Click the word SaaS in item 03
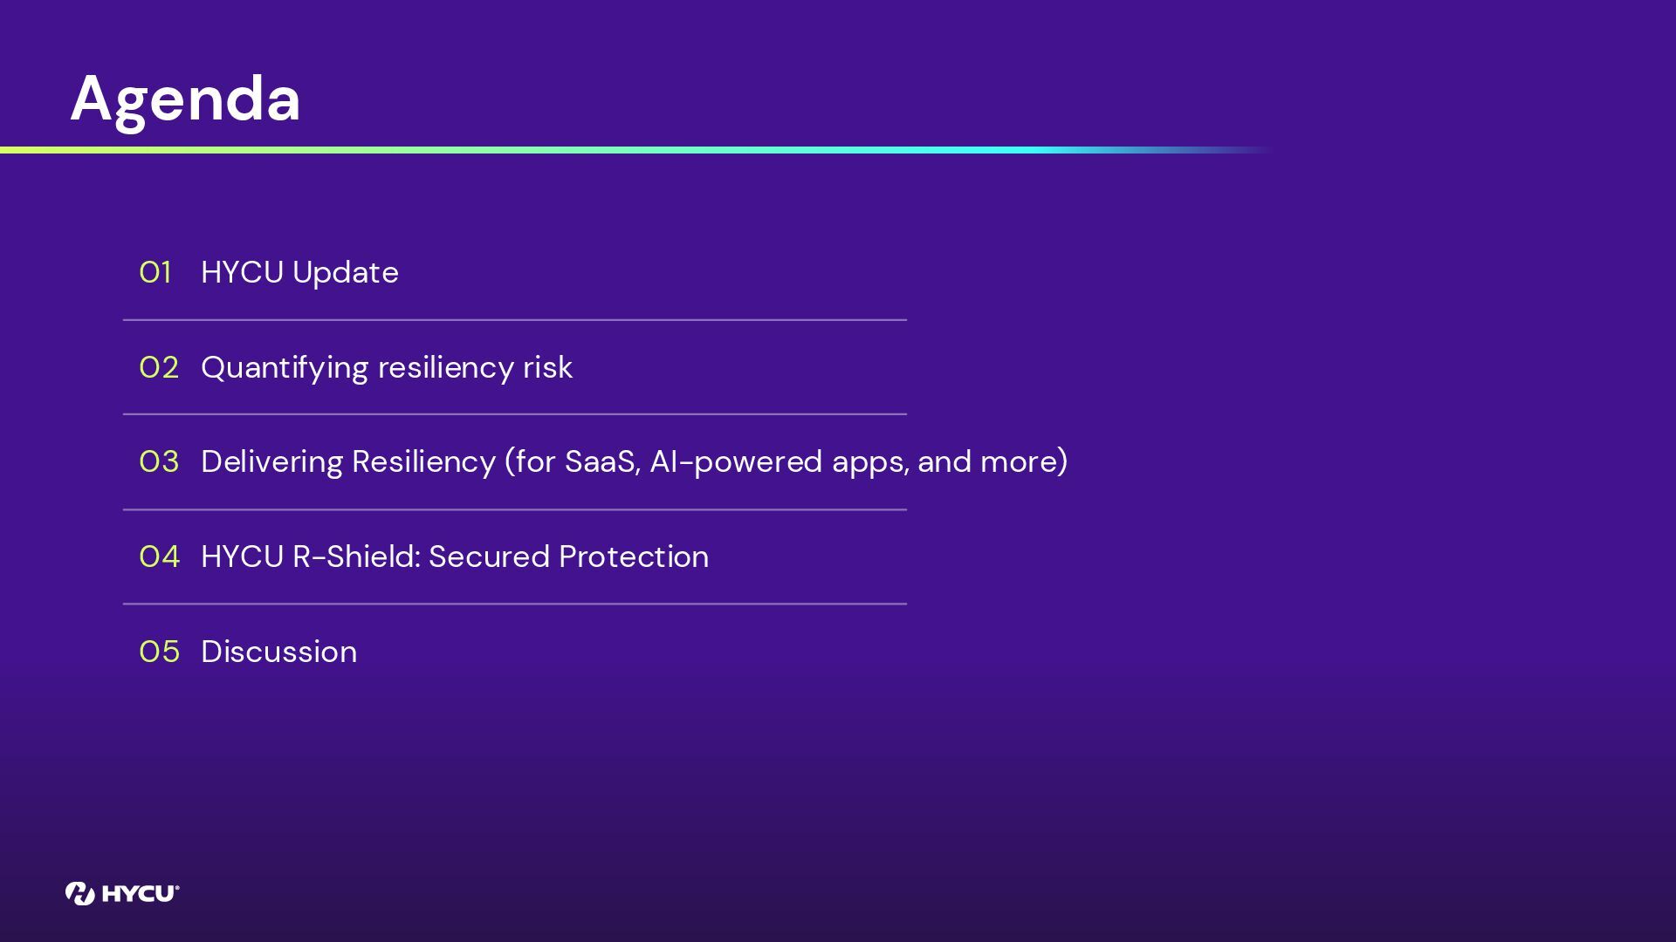The image size is (1676, 942). coord(601,461)
